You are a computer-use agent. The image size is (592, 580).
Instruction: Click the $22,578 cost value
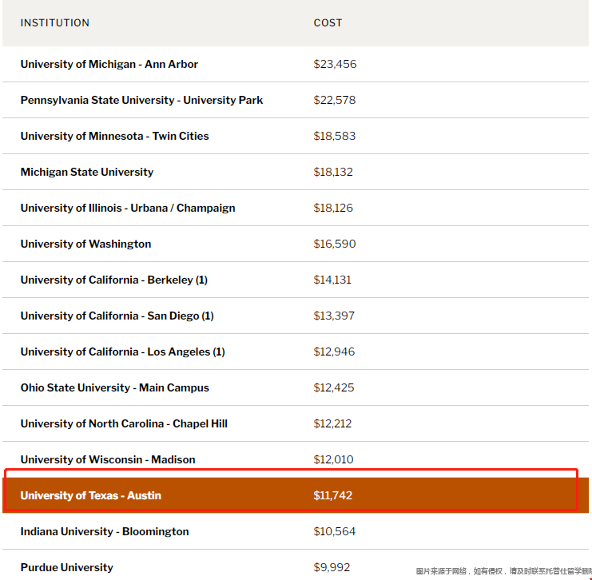click(335, 100)
